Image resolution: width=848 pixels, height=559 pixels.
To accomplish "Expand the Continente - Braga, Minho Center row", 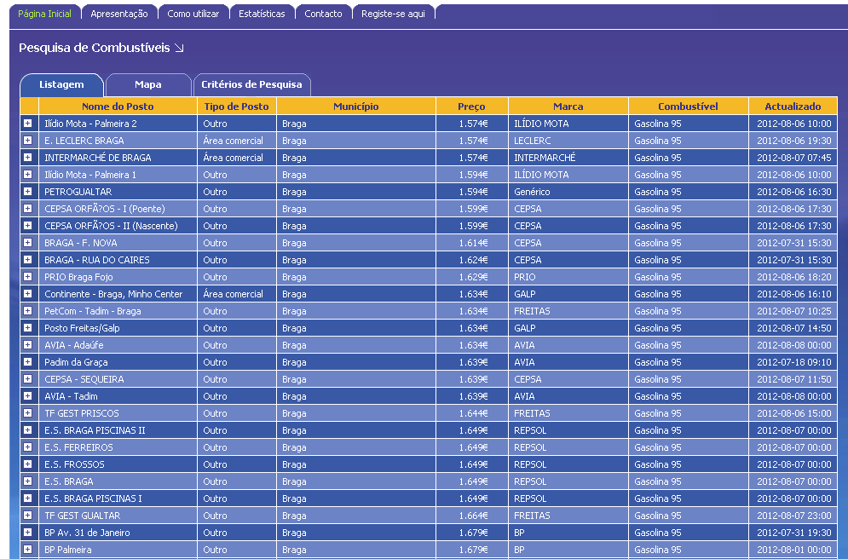I will click(27, 293).
